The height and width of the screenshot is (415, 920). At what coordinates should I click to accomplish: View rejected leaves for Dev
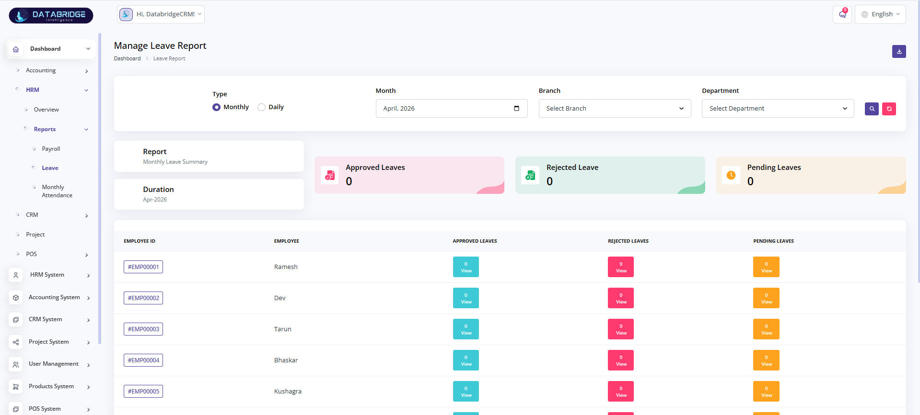621,298
